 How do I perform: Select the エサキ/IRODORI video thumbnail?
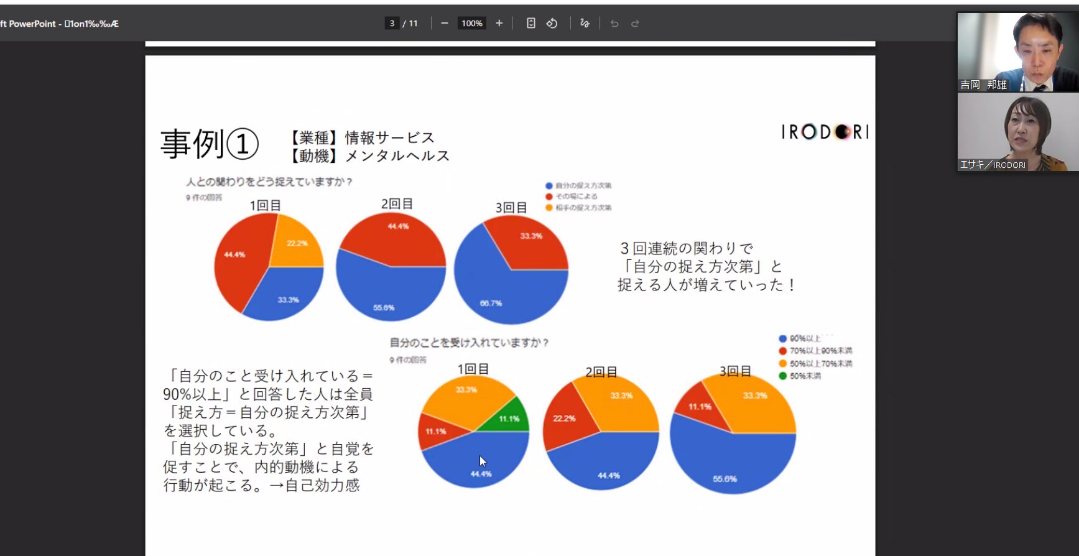[1017, 132]
